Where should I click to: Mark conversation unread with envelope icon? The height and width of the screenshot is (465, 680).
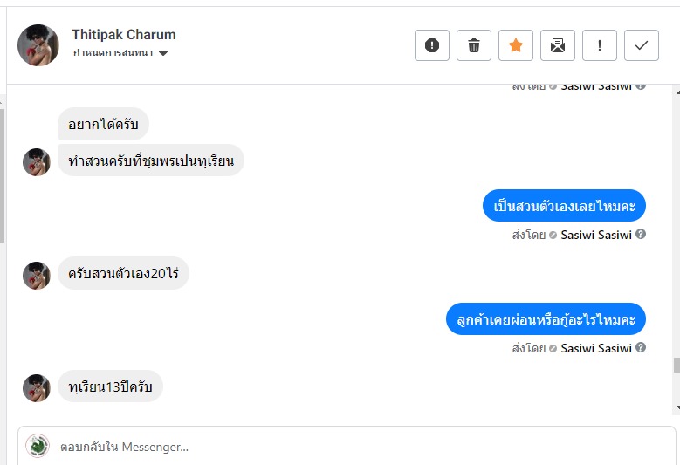tap(558, 46)
